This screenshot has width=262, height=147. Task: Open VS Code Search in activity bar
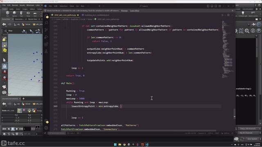tap(46, 23)
